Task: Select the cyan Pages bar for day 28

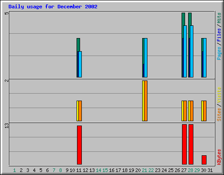Action: point(192,51)
